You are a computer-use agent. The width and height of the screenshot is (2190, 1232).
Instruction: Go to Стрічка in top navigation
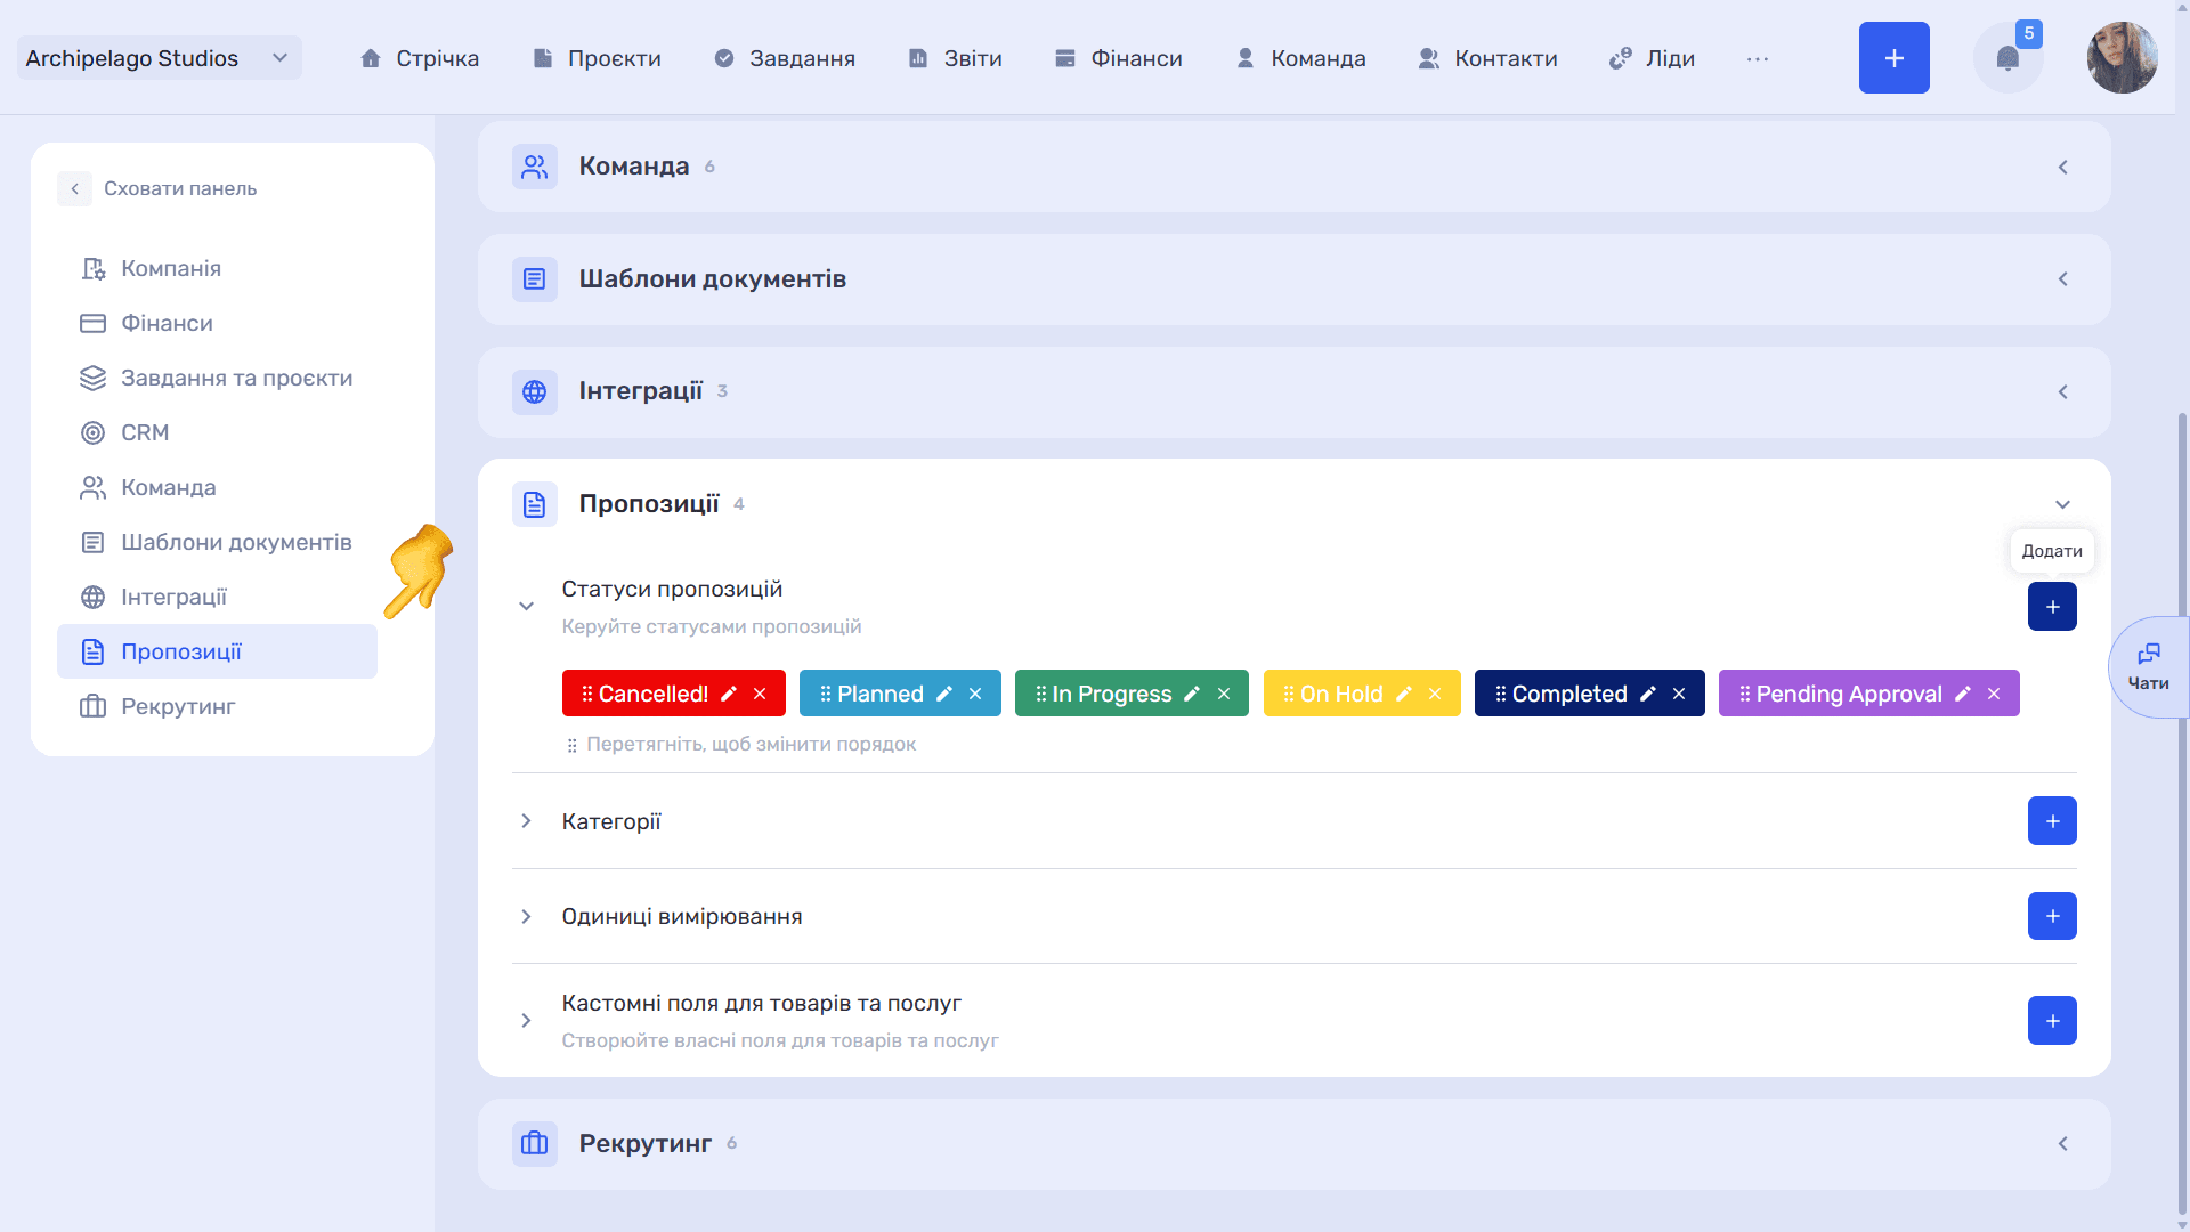click(x=419, y=59)
